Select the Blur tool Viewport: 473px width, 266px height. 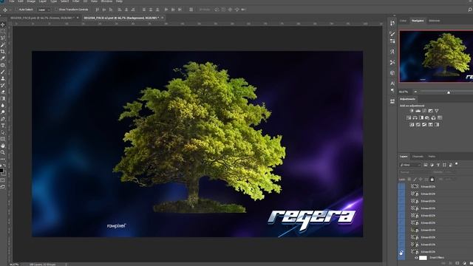[x=3, y=106]
